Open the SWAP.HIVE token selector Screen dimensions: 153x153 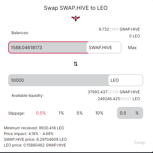[104, 47]
